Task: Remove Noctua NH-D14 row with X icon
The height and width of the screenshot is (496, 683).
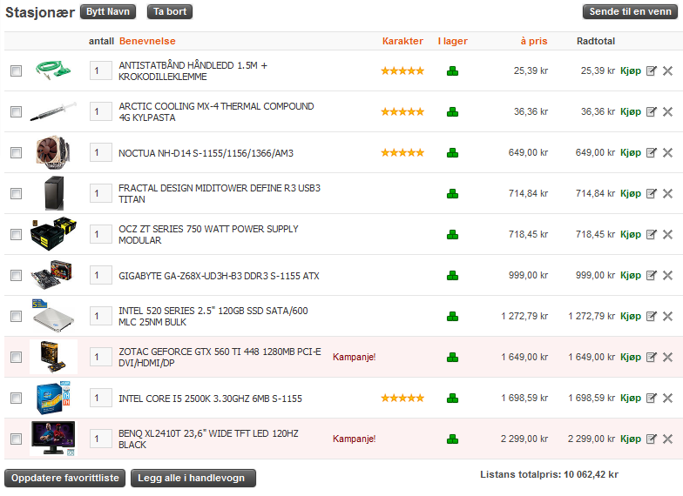Action: point(667,153)
